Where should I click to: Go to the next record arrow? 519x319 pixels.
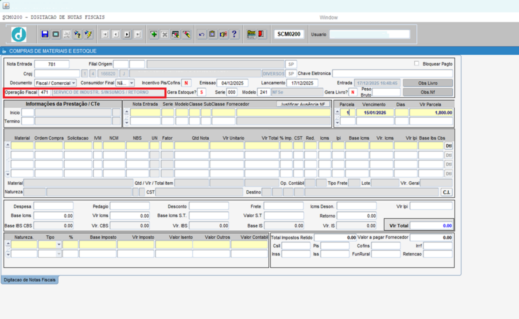pyautogui.click(x=127, y=34)
